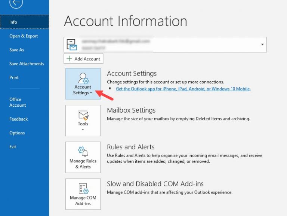Open the Print menu item
287x216 pixels.
click(x=14, y=77)
